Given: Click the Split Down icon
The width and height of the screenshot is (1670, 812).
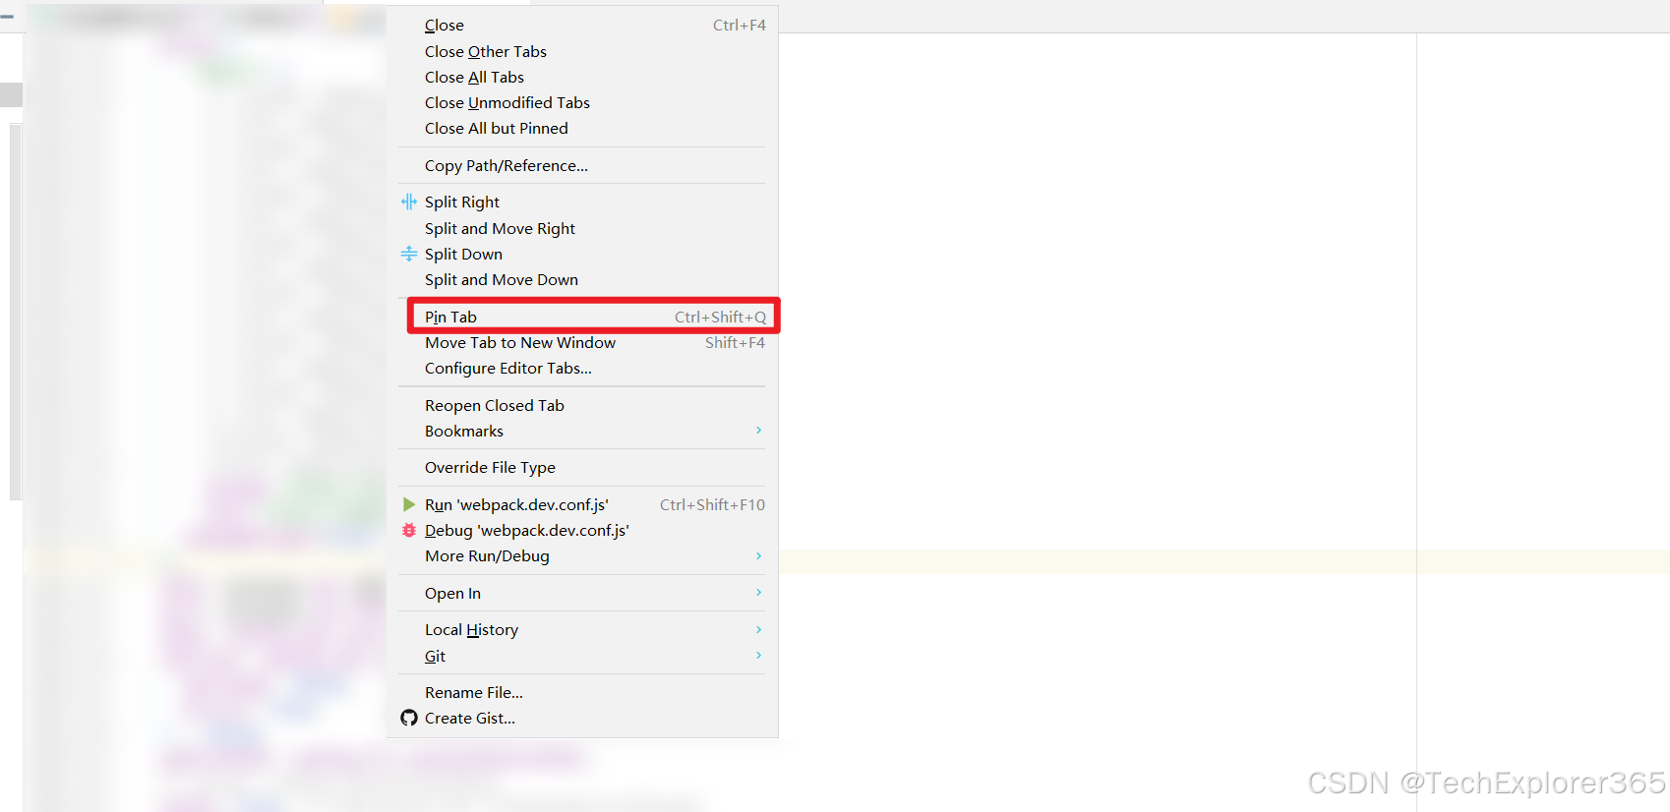Looking at the screenshot, I should click(x=409, y=254).
